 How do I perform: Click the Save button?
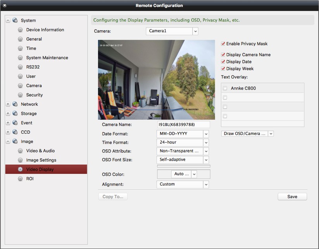click(292, 196)
